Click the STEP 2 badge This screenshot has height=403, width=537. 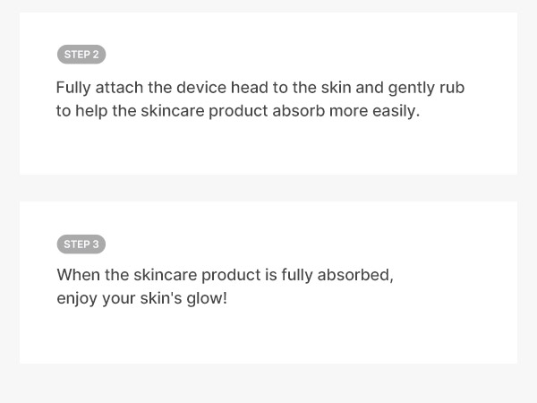pos(81,55)
